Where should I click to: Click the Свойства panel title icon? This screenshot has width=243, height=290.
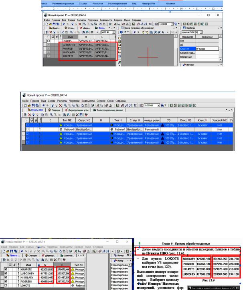click(x=184, y=28)
